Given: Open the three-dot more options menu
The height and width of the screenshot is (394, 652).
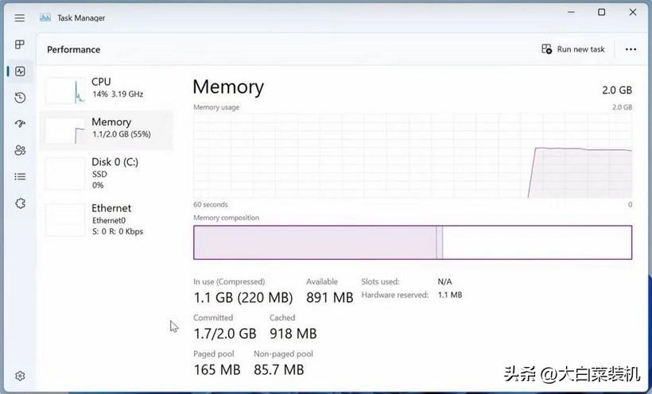Looking at the screenshot, I should coord(631,49).
